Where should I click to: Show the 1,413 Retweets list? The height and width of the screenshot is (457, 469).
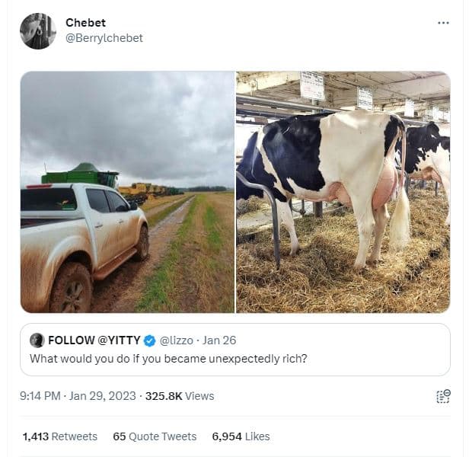(x=59, y=436)
